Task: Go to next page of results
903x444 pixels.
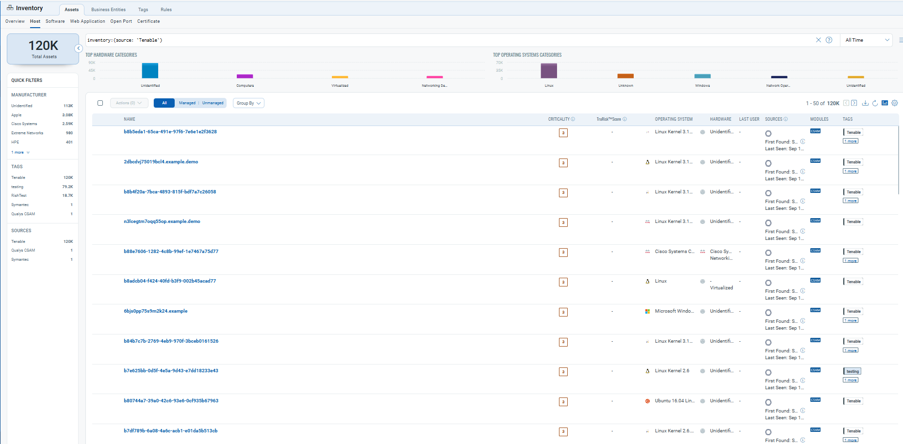Action: [x=854, y=103]
